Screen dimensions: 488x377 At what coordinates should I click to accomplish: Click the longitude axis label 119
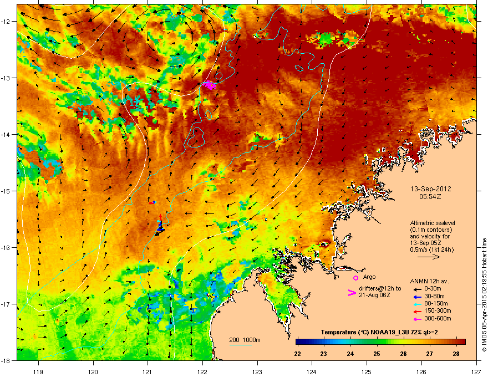click(38, 371)
